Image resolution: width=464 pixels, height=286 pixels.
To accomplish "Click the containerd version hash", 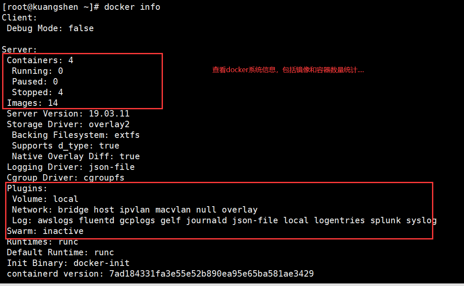I will click(x=211, y=274).
